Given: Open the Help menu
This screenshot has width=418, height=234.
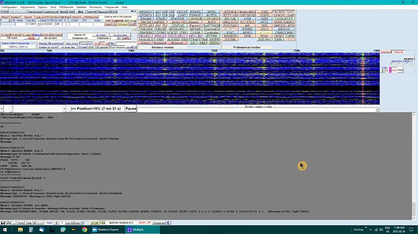Looking at the screenshot, I should [124, 7].
